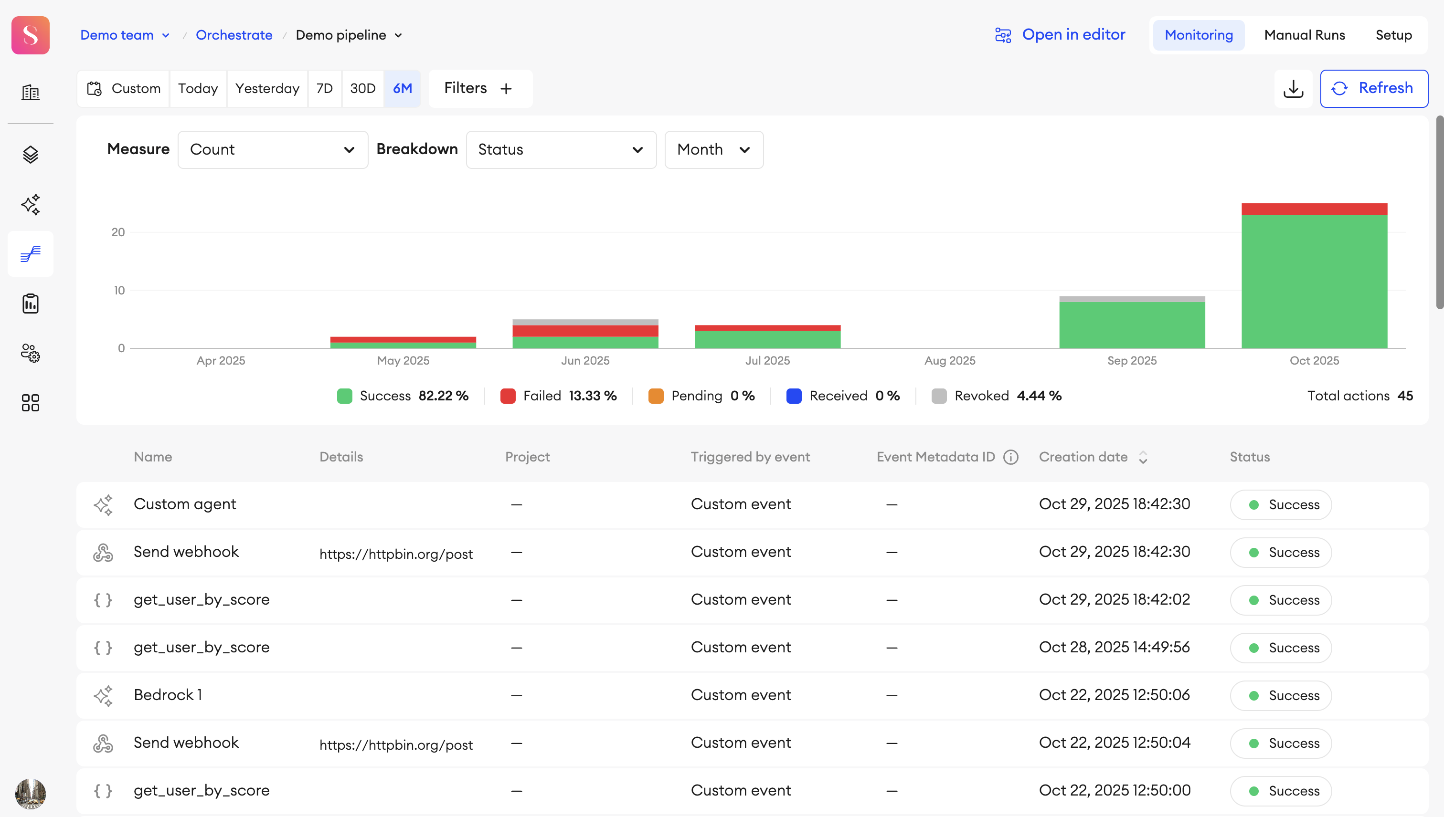Click the building organization sidebar icon
The height and width of the screenshot is (817, 1444).
30,93
